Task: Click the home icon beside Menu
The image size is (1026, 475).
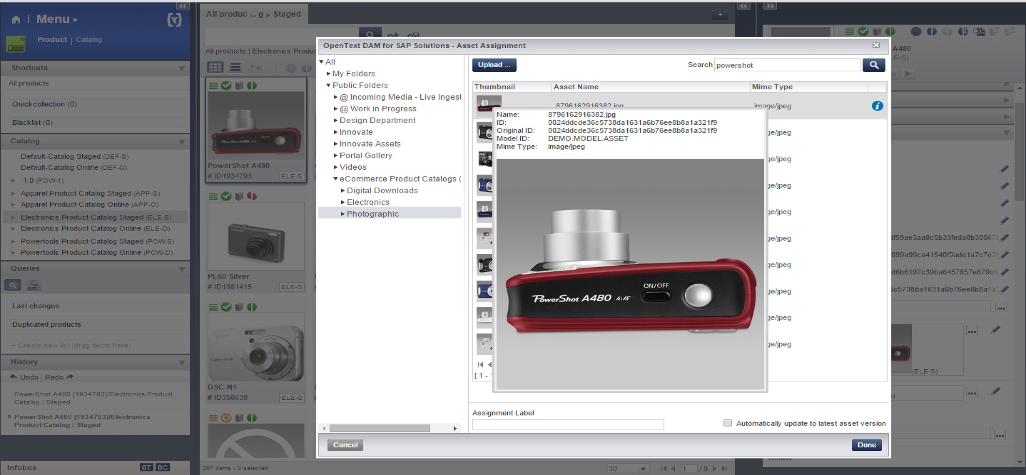Action: (16, 19)
